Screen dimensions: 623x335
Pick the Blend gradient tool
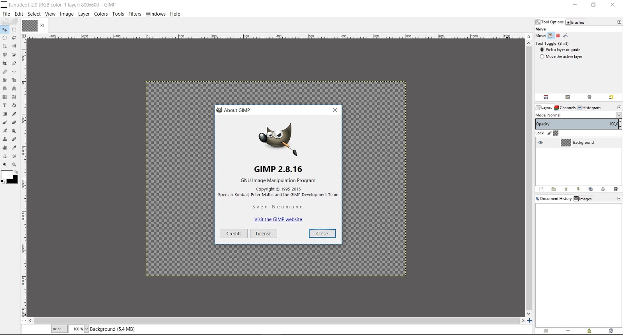point(5,114)
